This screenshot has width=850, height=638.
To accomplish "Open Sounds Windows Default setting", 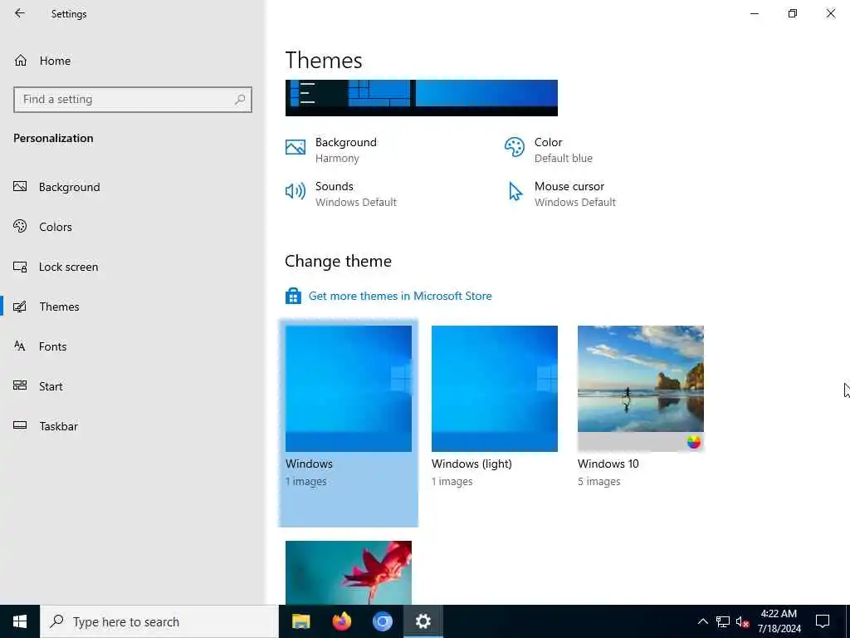I will click(341, 194).
